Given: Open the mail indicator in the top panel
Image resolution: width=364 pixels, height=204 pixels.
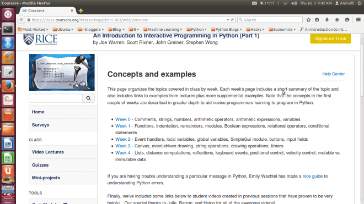Looking at the screenshot, I should (254, 3).
